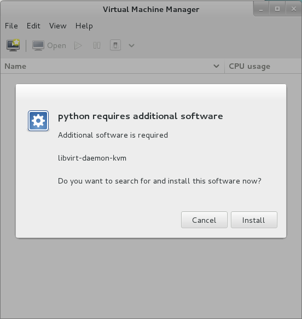
Task: Pause the VM using the pause icon
Action: [97, 45]
